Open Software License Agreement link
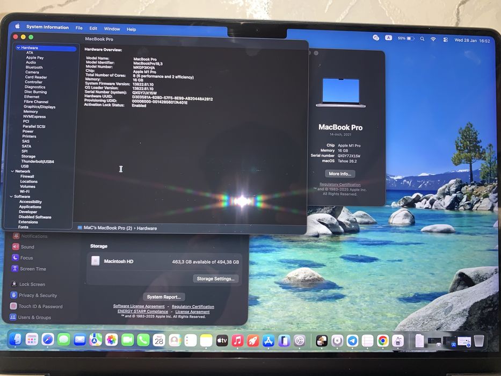 (139, 306)
